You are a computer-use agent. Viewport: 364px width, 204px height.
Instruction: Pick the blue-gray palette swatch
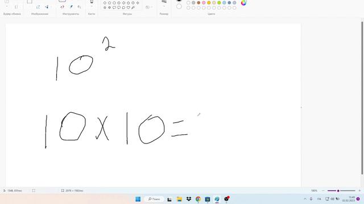point(229,3)
